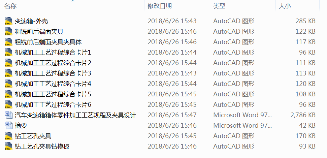Viewport: 327px width, 158px height.
Task: Click the file name 机械加工工艺过程综合卡片5
Action: [53, 94]
